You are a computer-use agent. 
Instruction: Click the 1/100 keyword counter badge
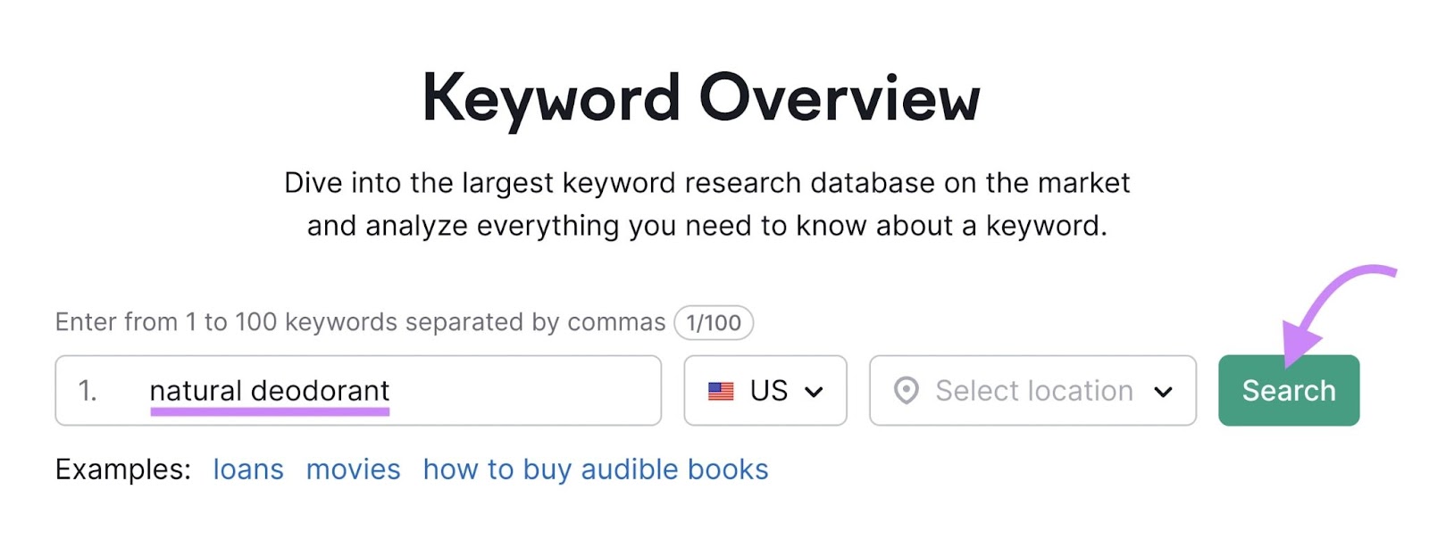click(x=712, y=322)
